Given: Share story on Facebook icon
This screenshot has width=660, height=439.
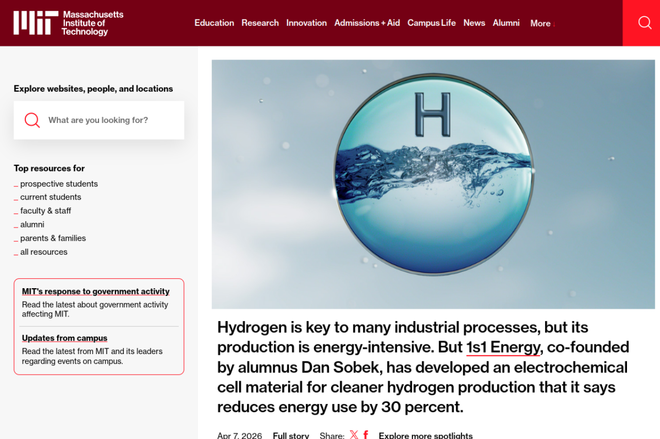Looking at the screenshot, I should [x=366, y=435].
